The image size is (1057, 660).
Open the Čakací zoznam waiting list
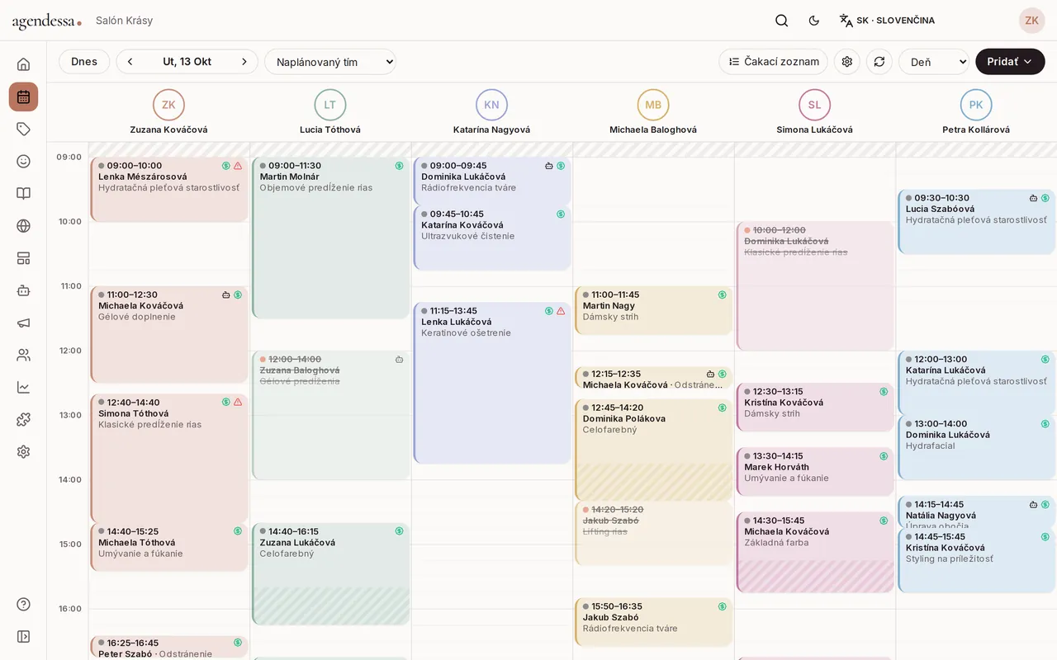(773, 62)
